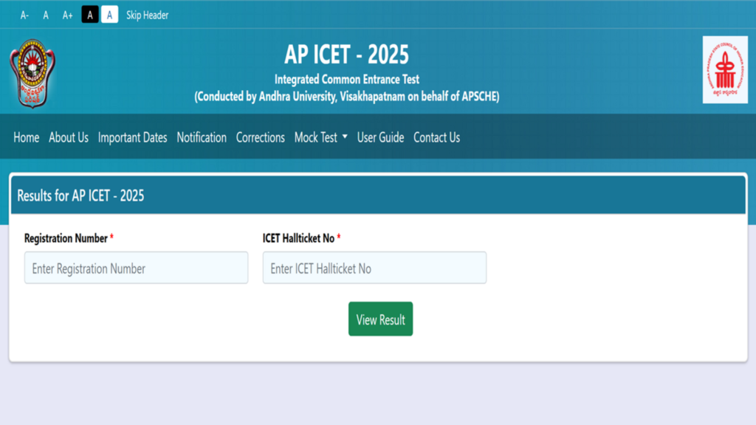The height and width of the screenshot is (425, 756).
Task: Click the Andhra University logo
Action: coord(32,73)
